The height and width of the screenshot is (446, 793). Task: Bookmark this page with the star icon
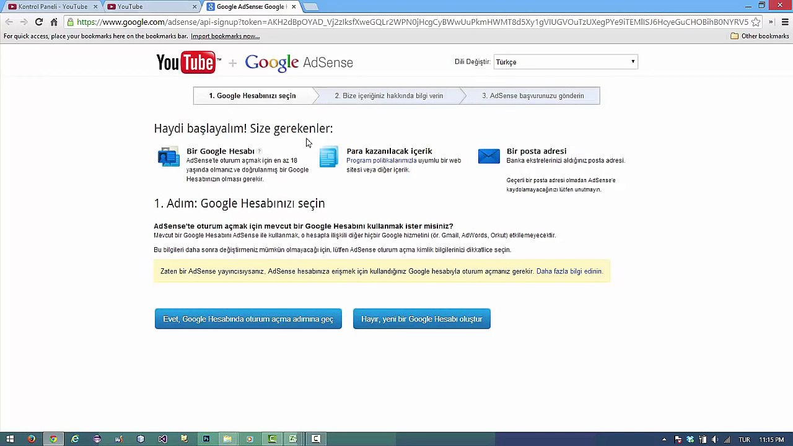756,22
